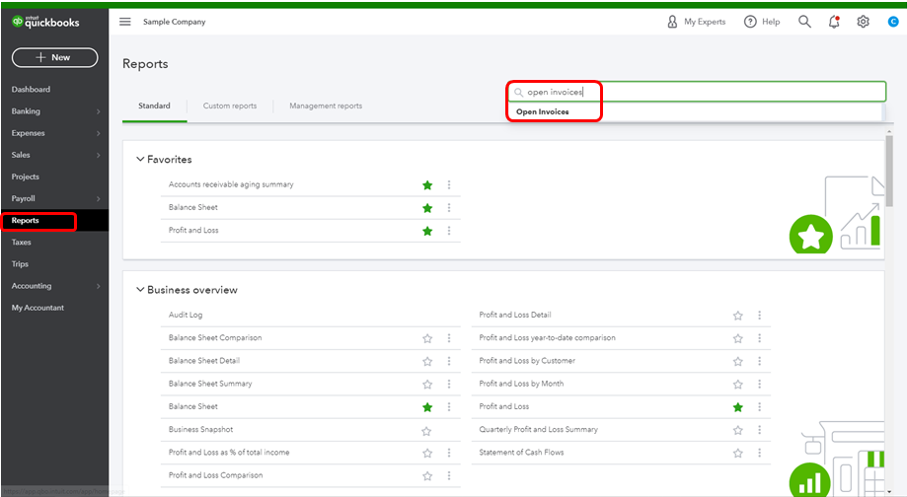Open the notifications bell icon
This screenshot has height=497, width=907.
(x=834, y=22)
